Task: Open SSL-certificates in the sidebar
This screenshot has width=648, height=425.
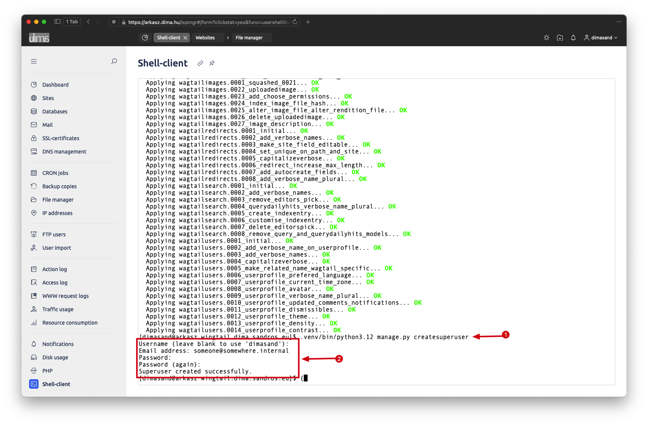Action: pyautogui.click(x=61, y=138)
